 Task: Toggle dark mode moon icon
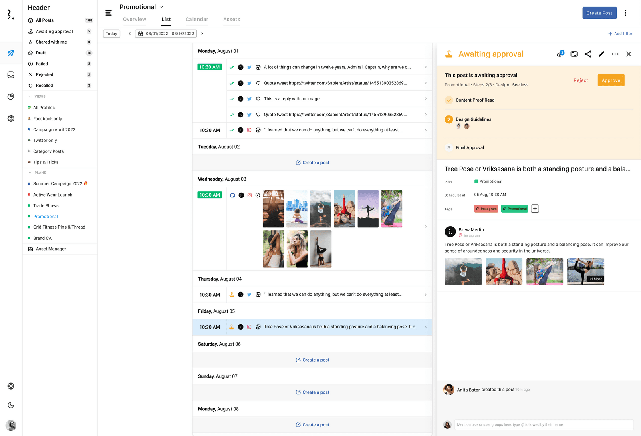pyautogui.click(x=11, y=405)
